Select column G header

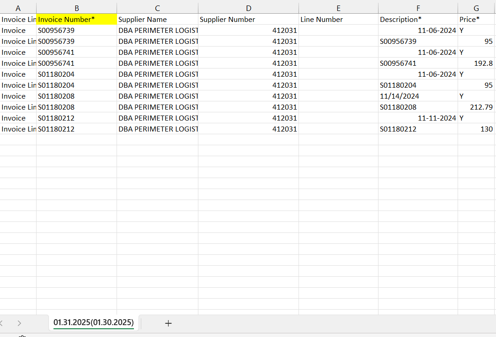pos(476,8)
